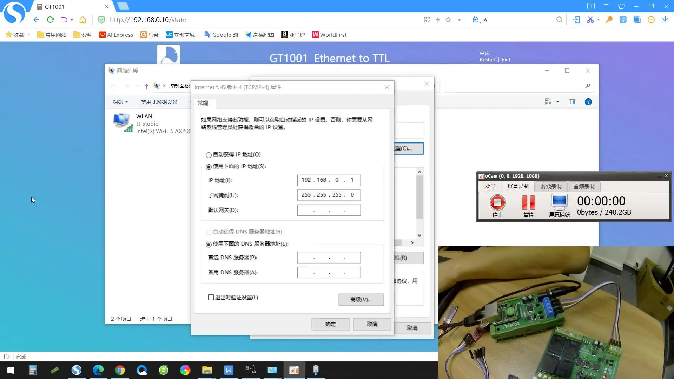Click the 高级(V)... advanced button
This screenshot has width=674, height=379.
coord(361,300)
